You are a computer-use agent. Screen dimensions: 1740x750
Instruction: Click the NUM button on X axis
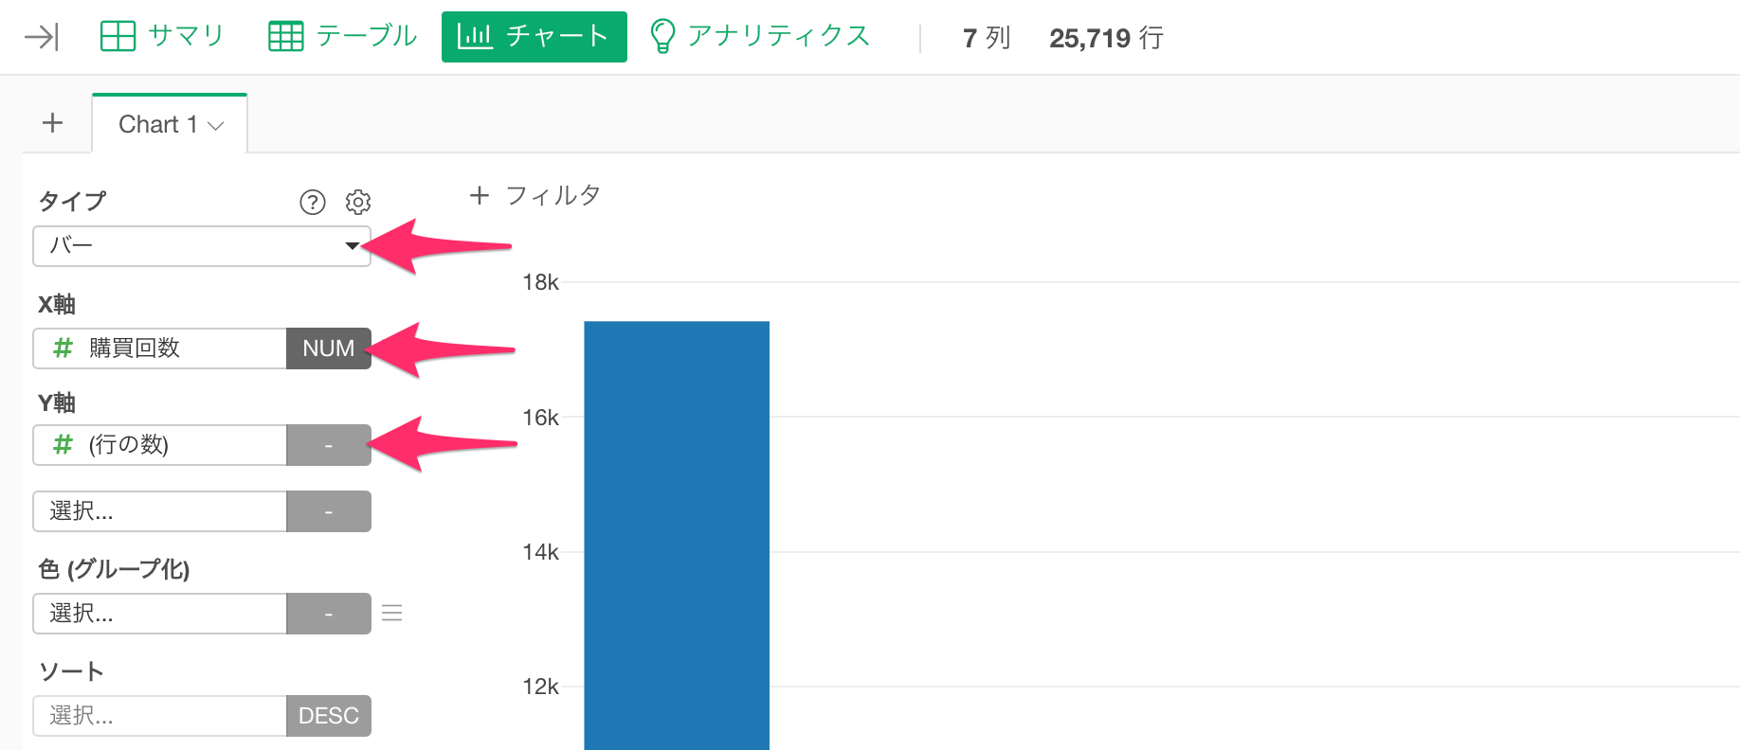tap(329, 348)
